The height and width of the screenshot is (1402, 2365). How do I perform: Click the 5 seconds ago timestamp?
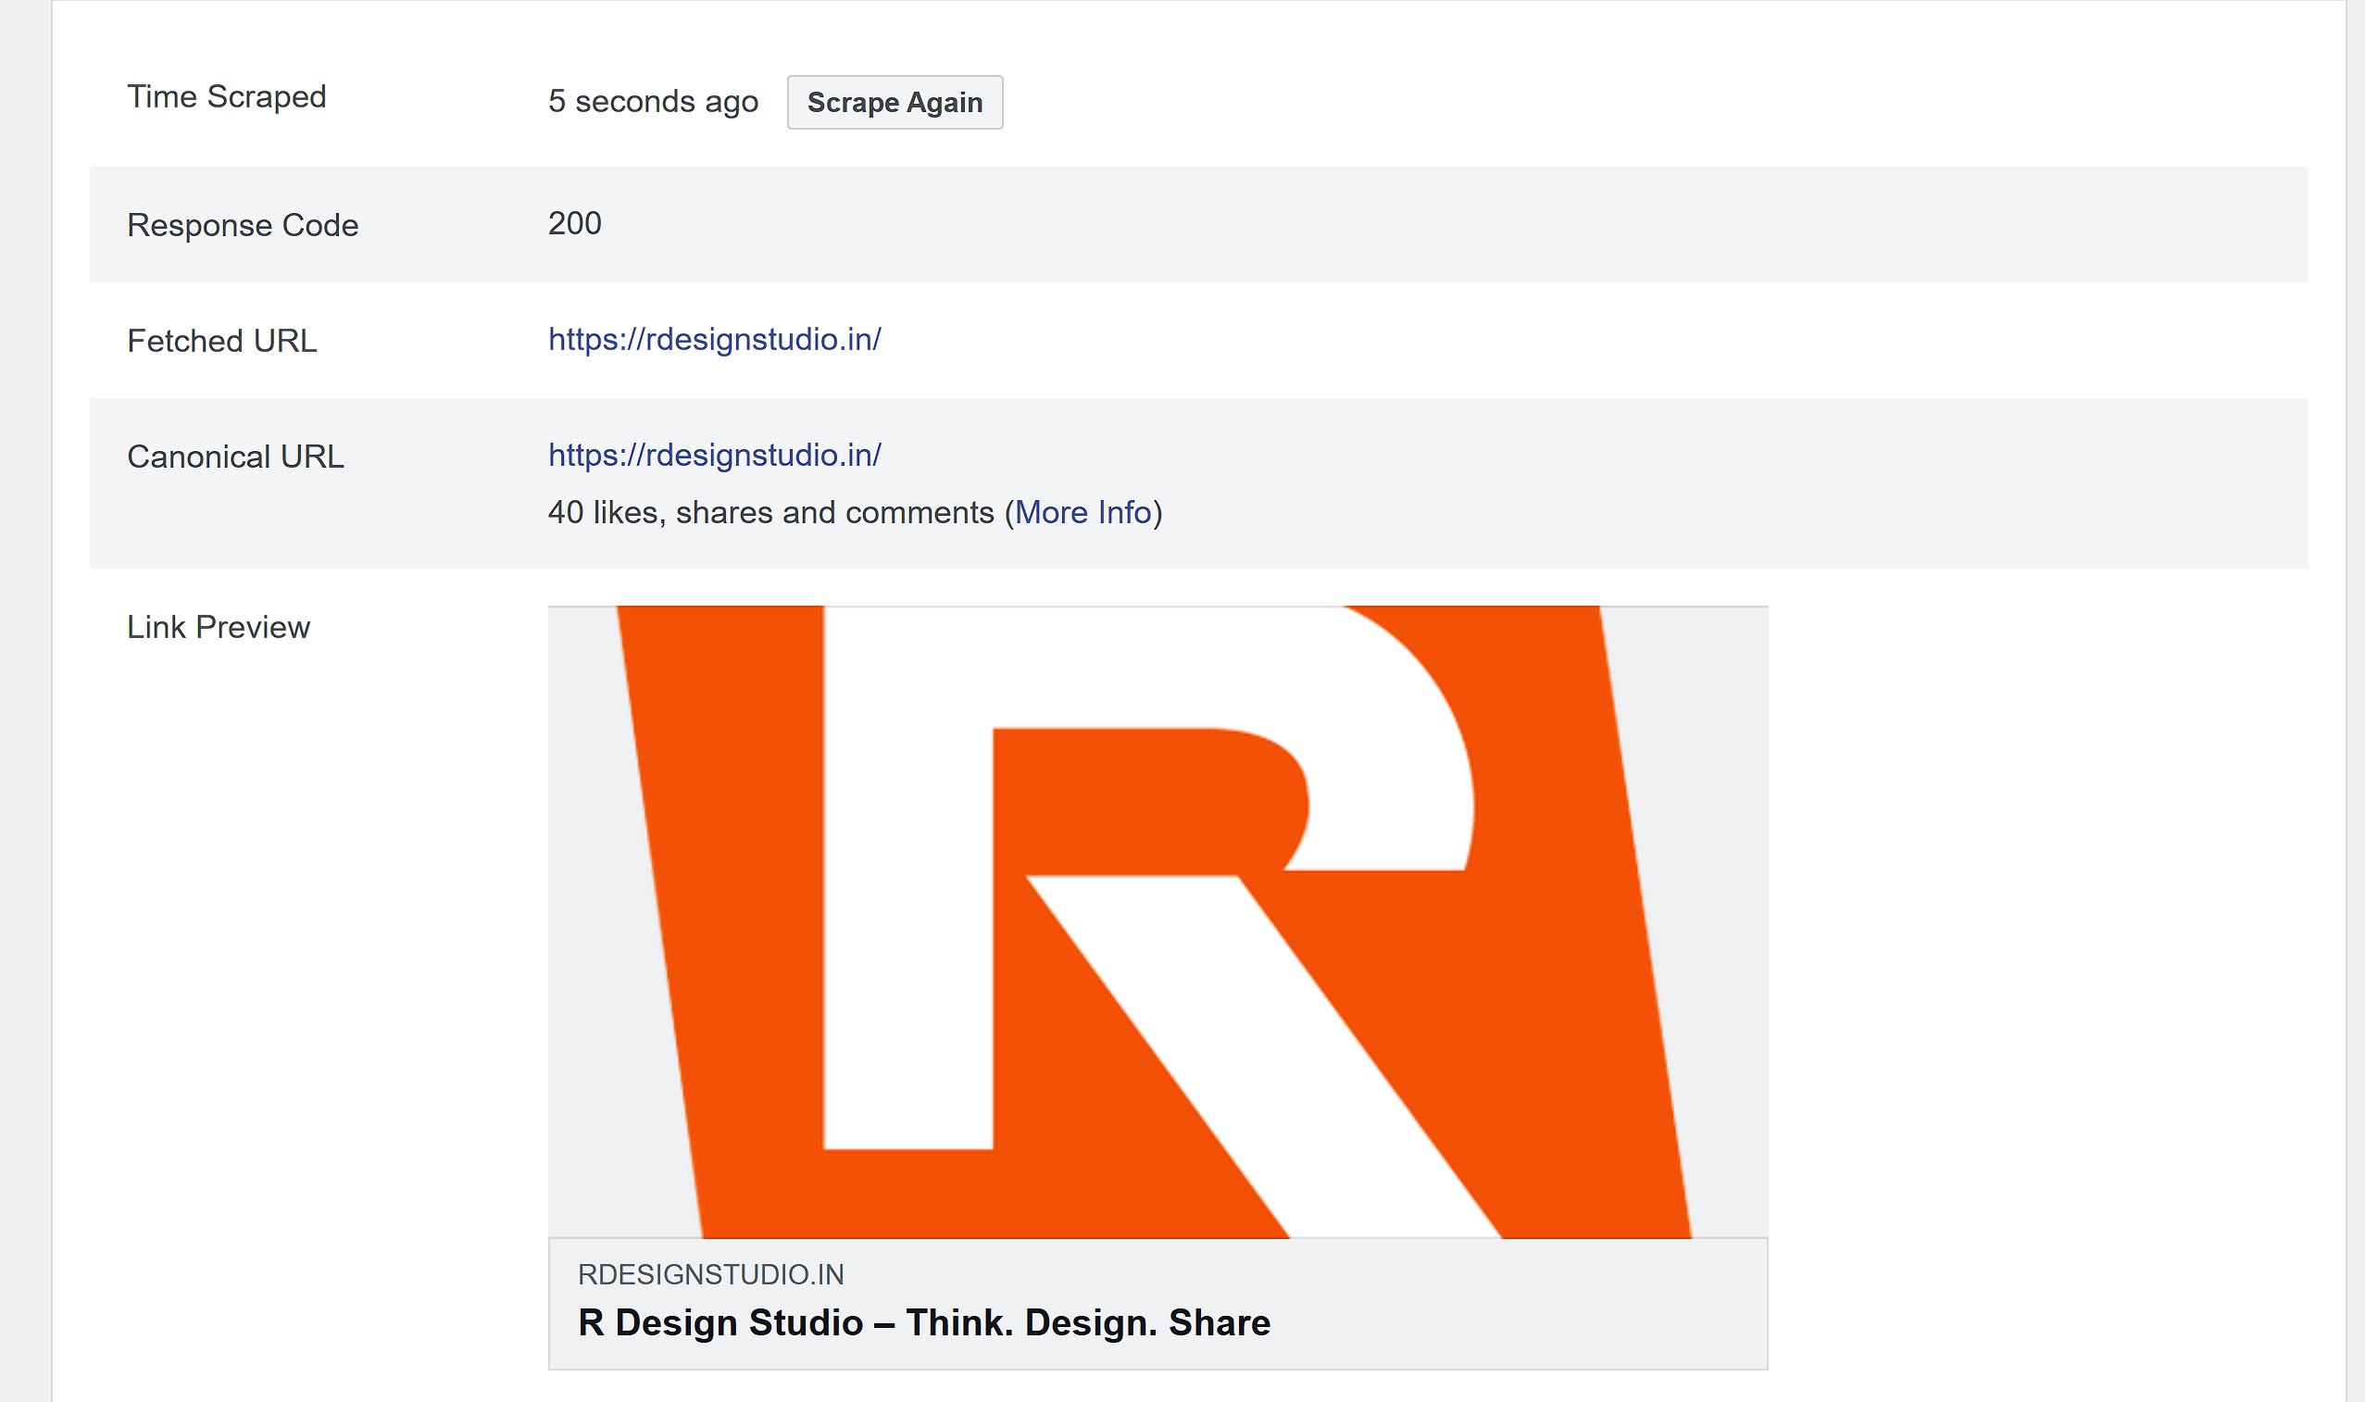click(x=653, y=101)
